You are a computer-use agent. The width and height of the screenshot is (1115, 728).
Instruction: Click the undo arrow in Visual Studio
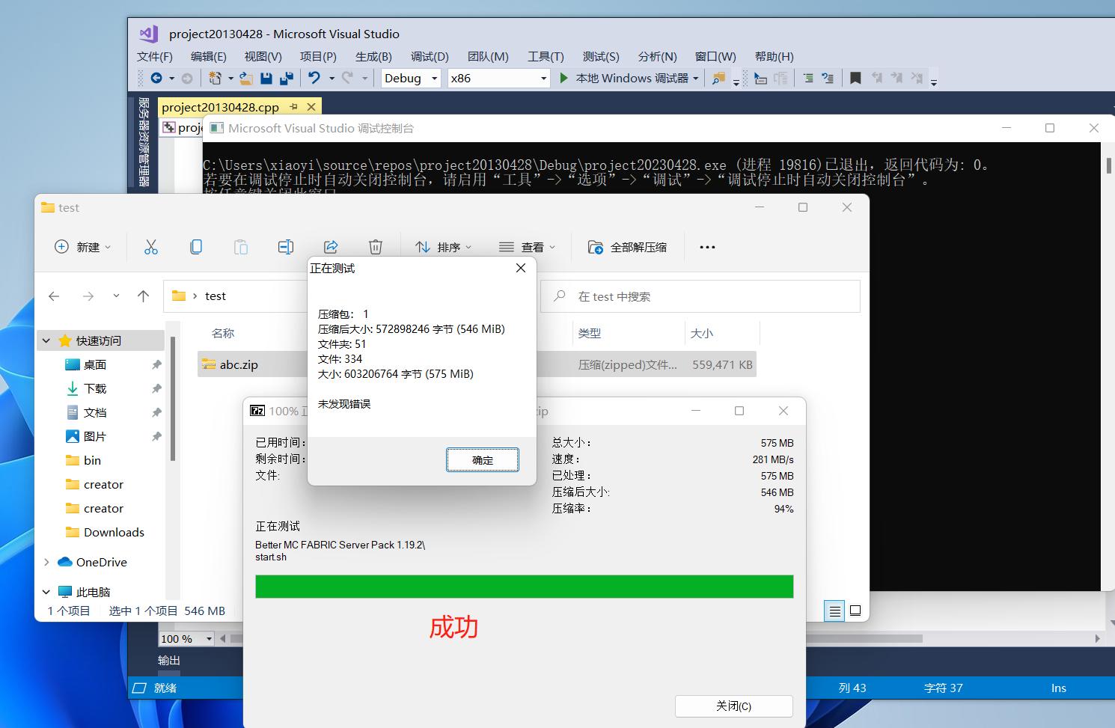point(314,78)
